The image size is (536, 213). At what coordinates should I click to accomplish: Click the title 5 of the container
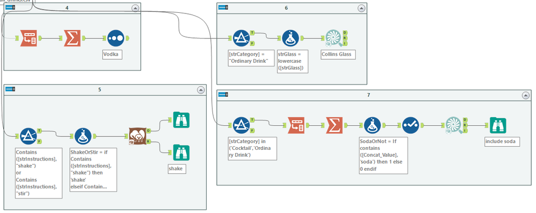tap(99, 89)
